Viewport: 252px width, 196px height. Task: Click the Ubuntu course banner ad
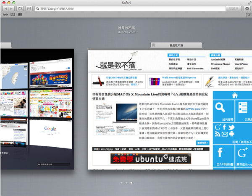pos(151,159)
